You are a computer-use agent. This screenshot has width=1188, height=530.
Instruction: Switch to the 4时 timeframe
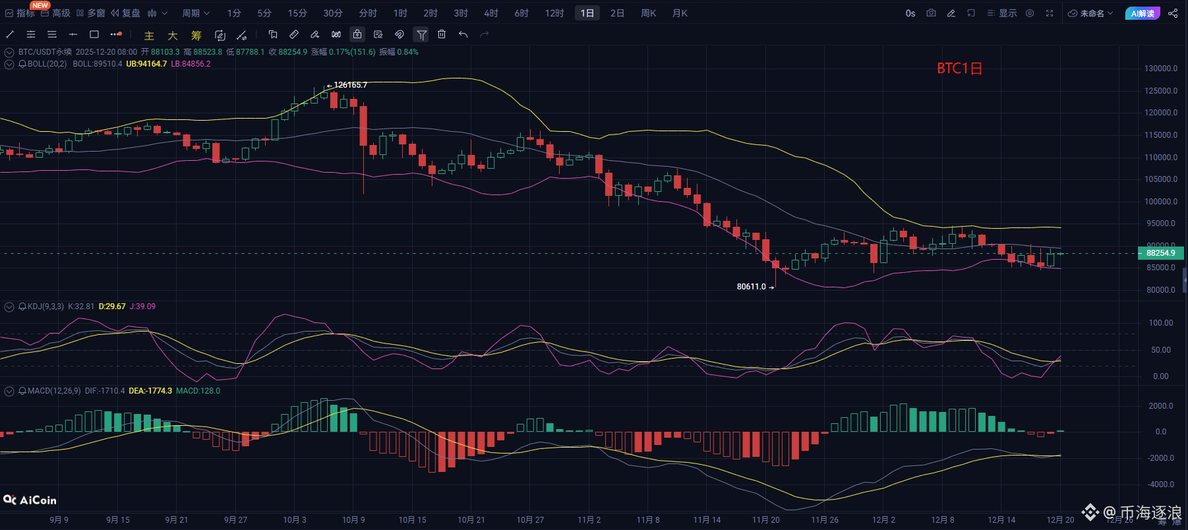(491, 13)
